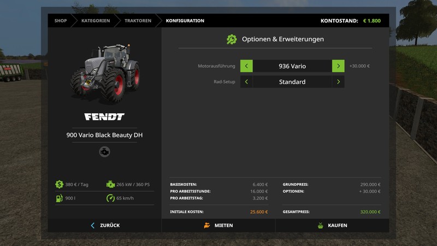Click the Fendt tractor preview image

click(105, 74)
